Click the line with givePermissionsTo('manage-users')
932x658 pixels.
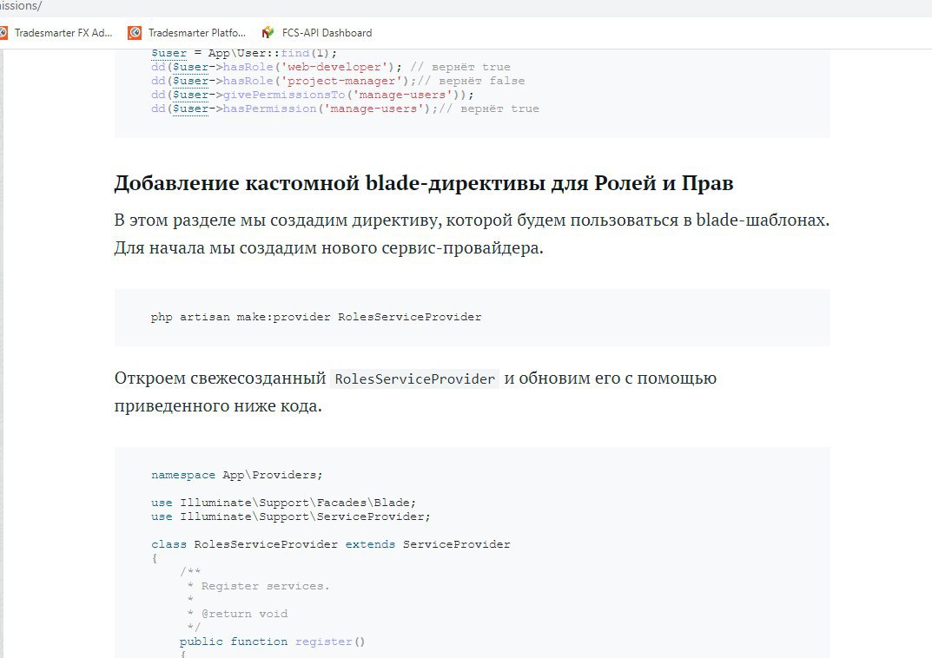313,95
